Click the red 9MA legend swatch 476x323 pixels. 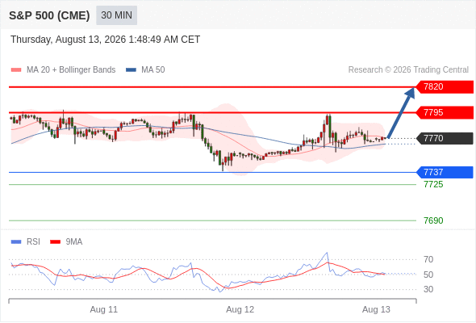[x=55, y=242]
